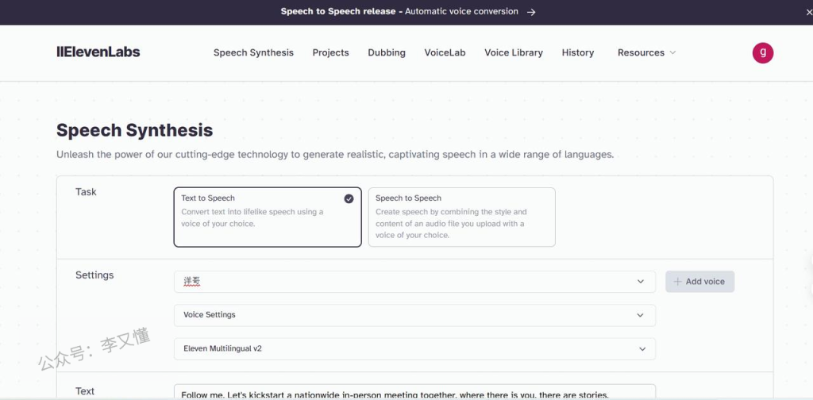813x400 pixels.
Task: Open the user profile avatar
Action: pos(762,52)
